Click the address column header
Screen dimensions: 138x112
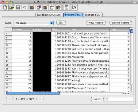pos(42,30)
